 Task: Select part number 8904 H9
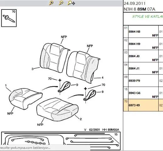pyautogui.click(x=134, y=44)
